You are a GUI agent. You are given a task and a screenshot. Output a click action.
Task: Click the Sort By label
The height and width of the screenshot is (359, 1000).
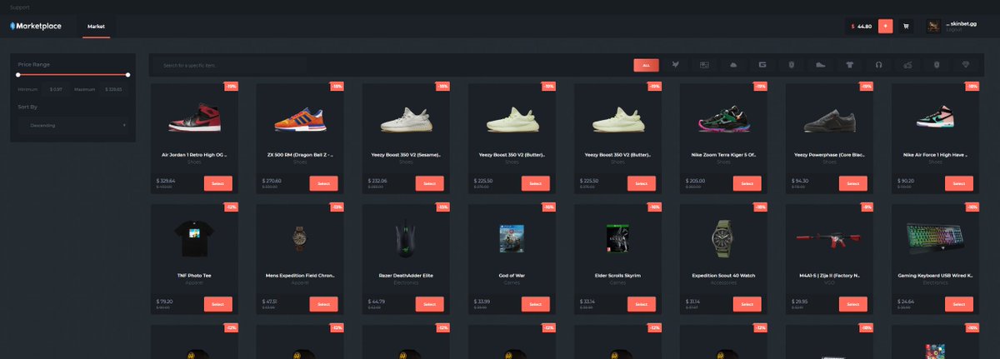point(27,107)
